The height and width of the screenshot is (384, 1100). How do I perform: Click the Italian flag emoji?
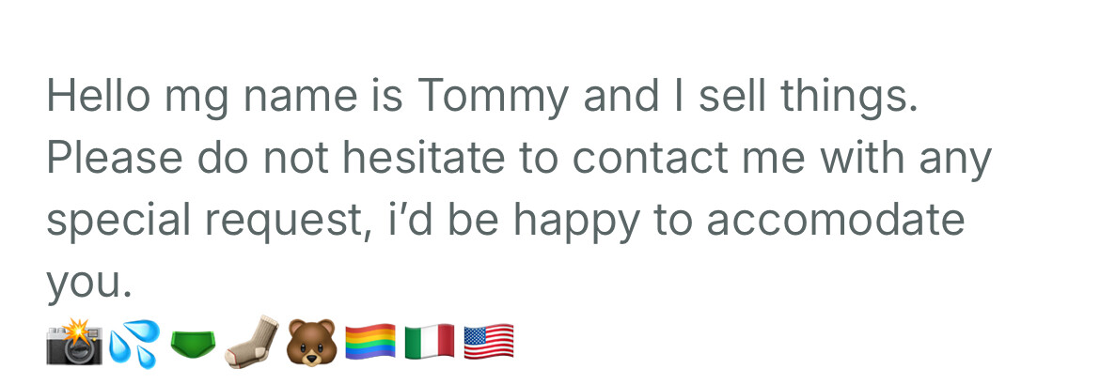click(x=430, y=342)
